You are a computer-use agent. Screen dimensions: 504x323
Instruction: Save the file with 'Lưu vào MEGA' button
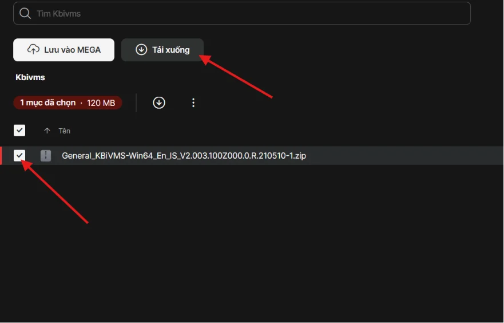[x=64, y=50]
